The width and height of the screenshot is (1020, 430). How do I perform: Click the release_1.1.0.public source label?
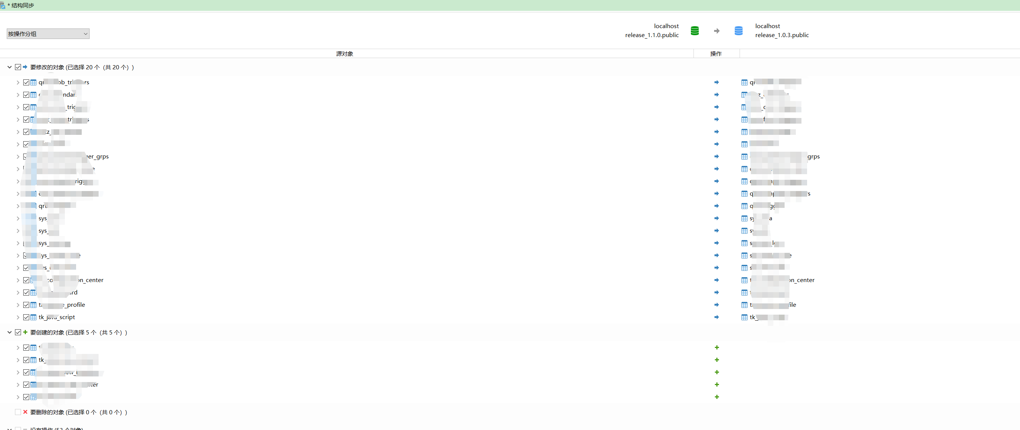click(x=652, y=35)
